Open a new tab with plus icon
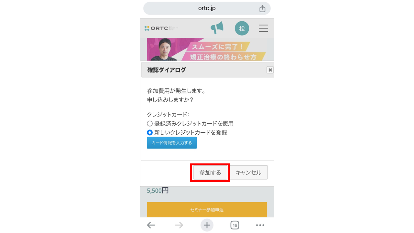This screenshot has height=233, width=414. (x=207, y=225)
